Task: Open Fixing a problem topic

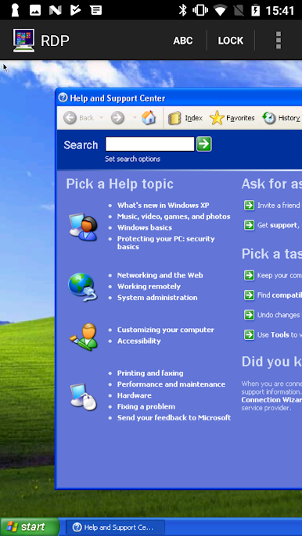Action: coord(146,407)
